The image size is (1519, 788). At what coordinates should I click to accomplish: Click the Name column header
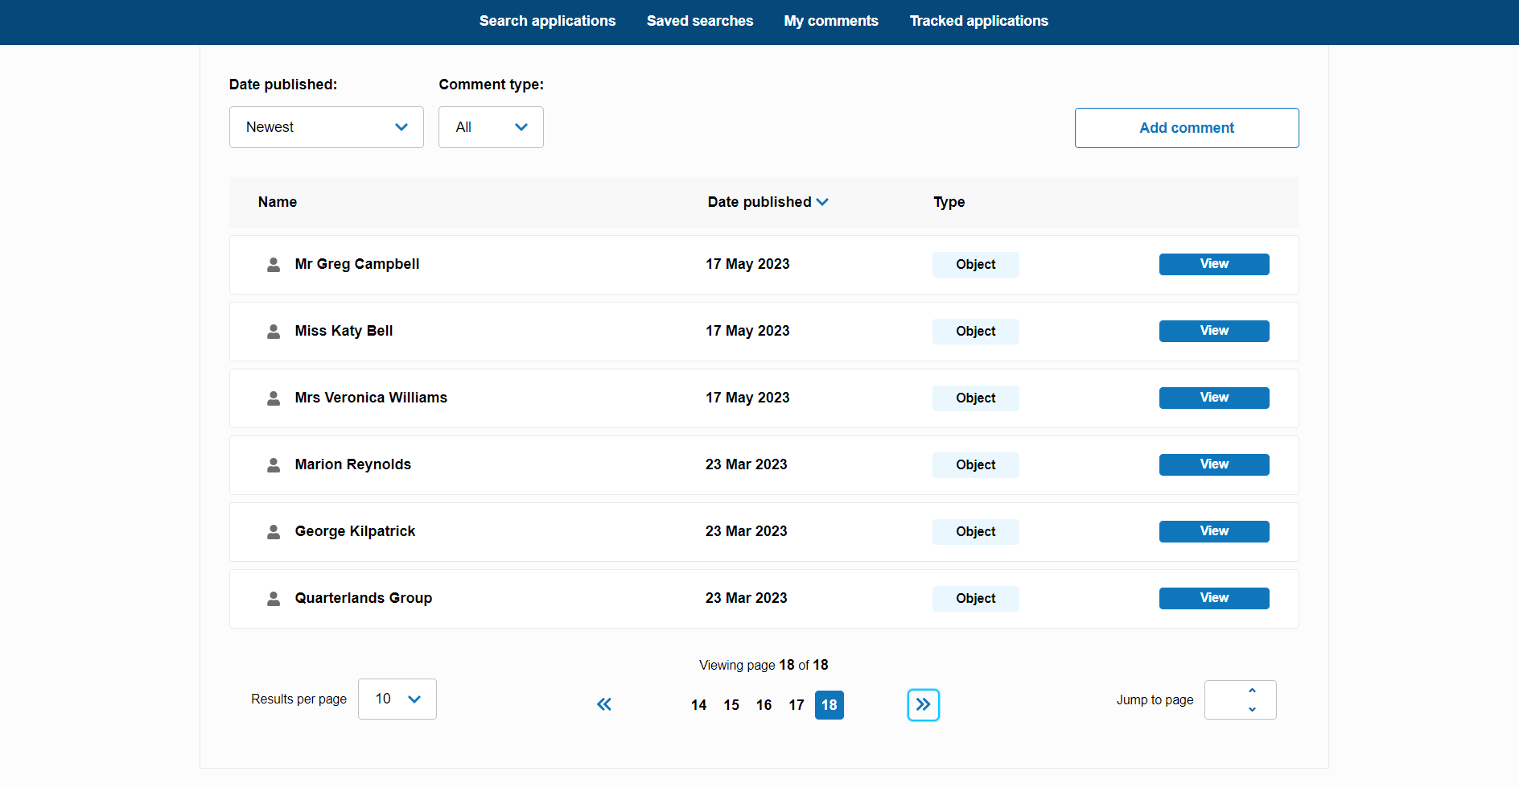(x=278, y=202)
